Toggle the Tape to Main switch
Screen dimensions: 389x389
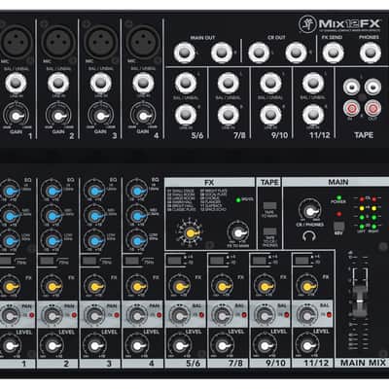(269, 206)
